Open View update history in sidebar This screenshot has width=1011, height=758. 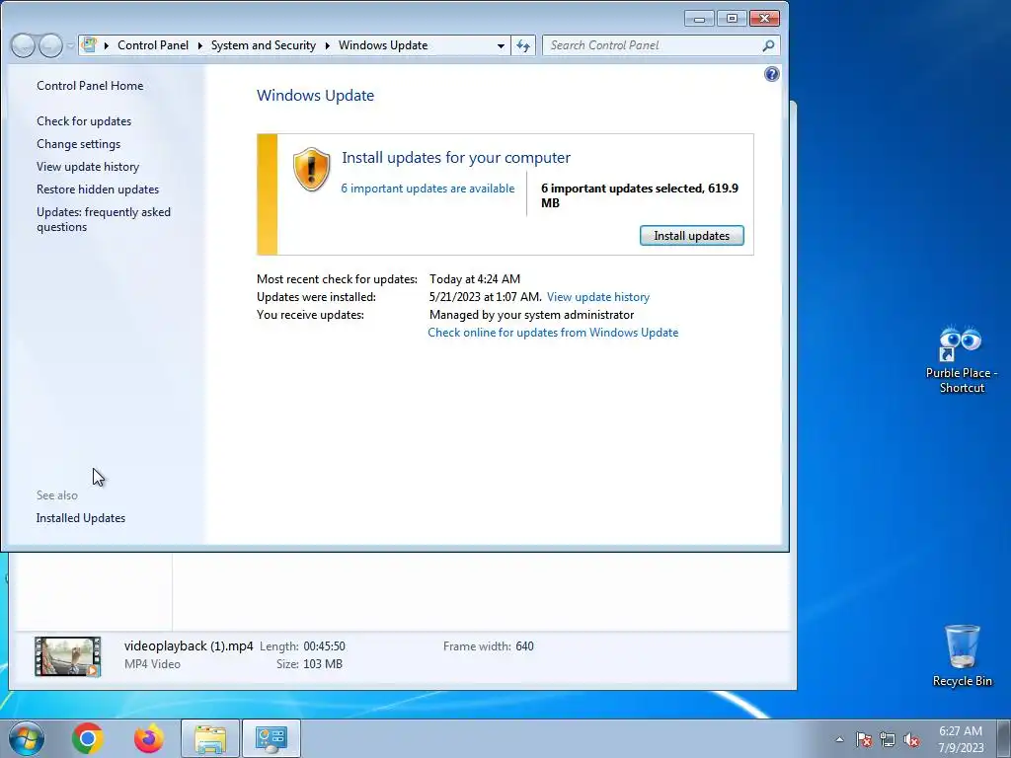[x=88, y=166]
